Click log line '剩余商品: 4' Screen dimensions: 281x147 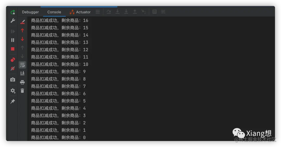point(59,108)
